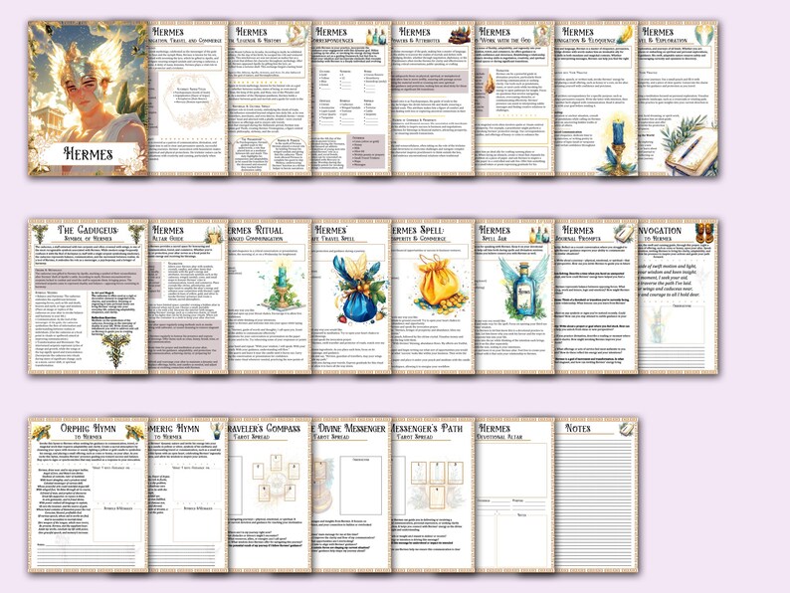Screen dimensions: 790x593
Task: Select the Messenger's Path Tarot Spread page
Action: pos(433,494)
